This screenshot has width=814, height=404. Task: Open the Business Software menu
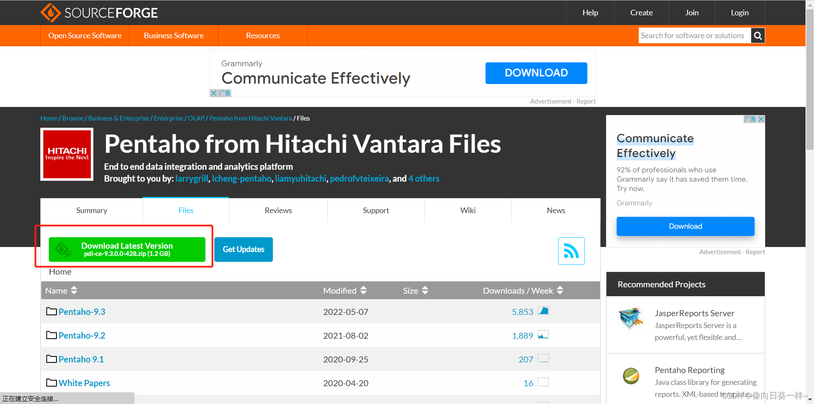click(x=174, y=36)
